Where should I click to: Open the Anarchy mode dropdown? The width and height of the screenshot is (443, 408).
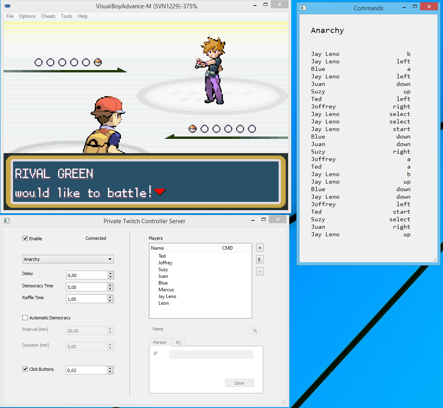coord(68,259)
